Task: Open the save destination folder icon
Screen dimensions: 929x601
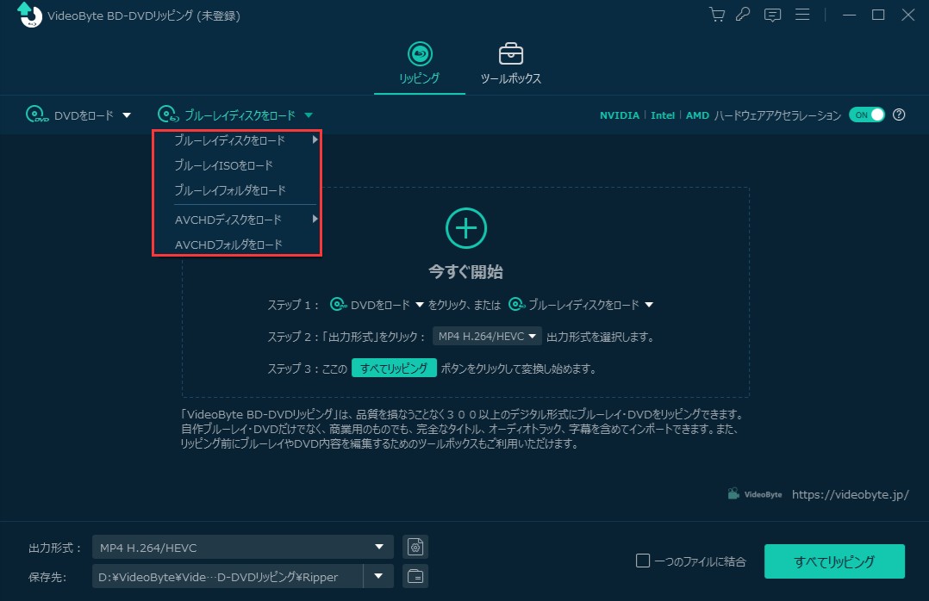Action: coord(415,576)
